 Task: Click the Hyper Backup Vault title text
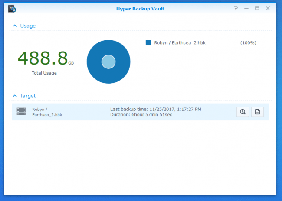[x=141, y=8]
